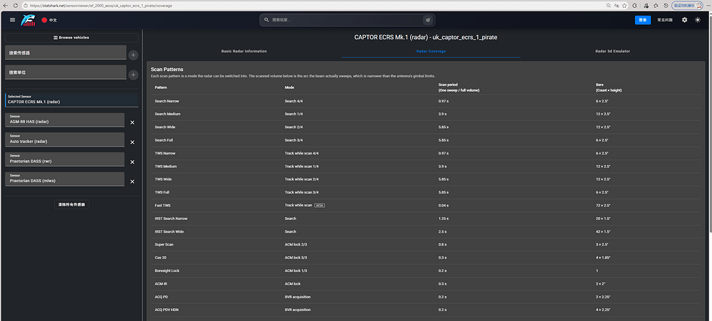Click Search Narrow pattern row
712x321 pixels.
(426, 101)
